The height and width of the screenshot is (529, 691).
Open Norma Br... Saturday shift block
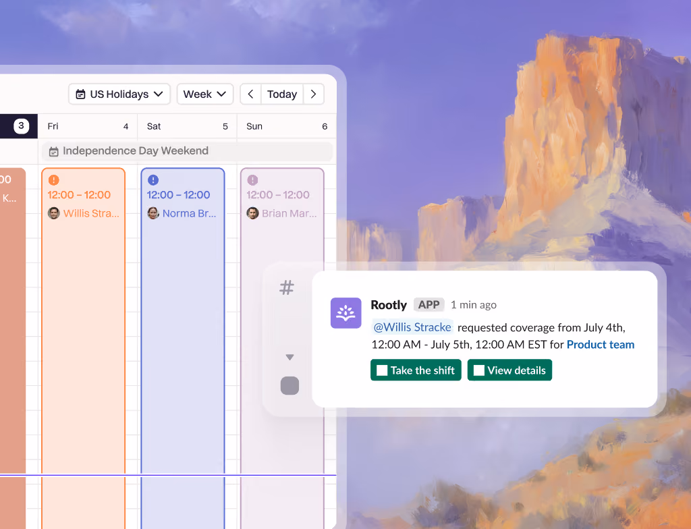coord(183,348)
